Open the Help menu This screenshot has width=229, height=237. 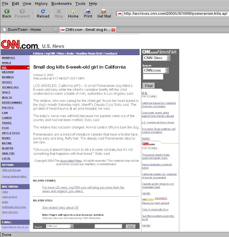coord(93,3)
